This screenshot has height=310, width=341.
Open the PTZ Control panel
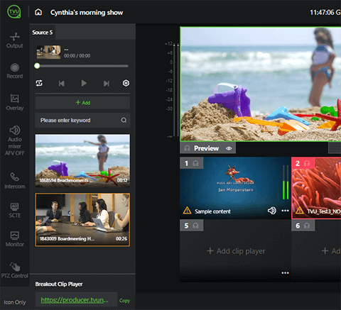pyautogui.click(x=15, y=270)
